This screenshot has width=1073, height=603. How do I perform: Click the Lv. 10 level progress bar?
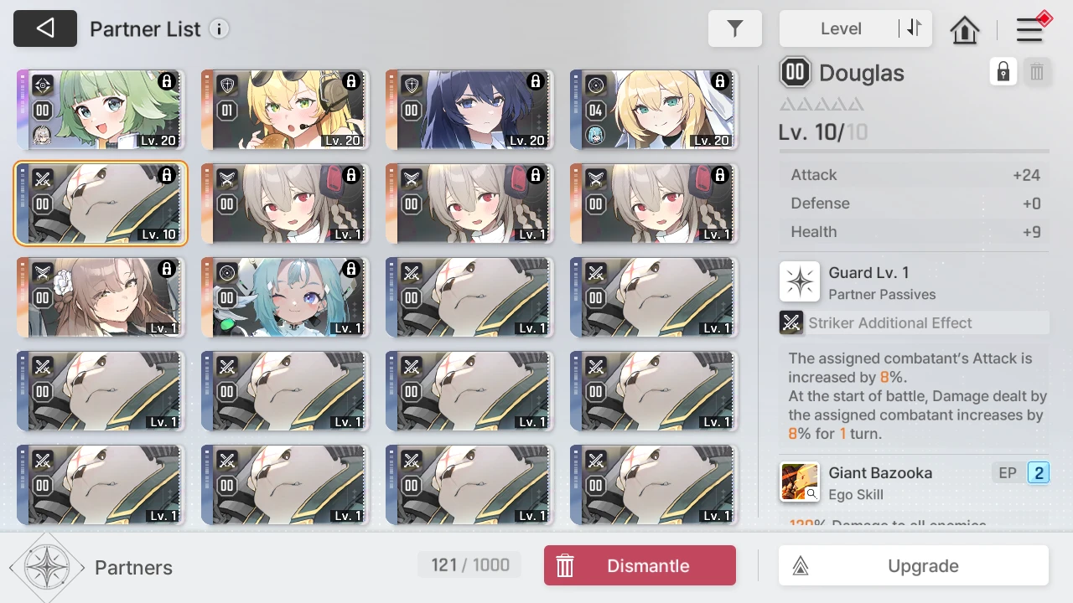coord(914,152)
